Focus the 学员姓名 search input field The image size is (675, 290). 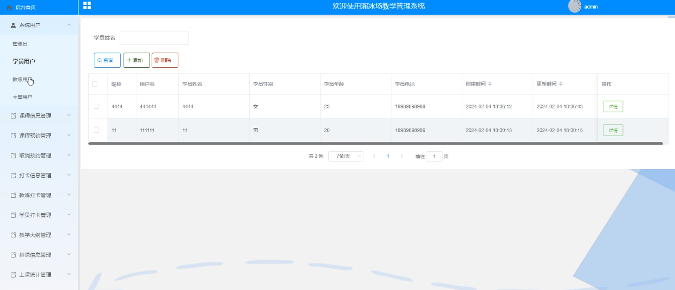154,38
